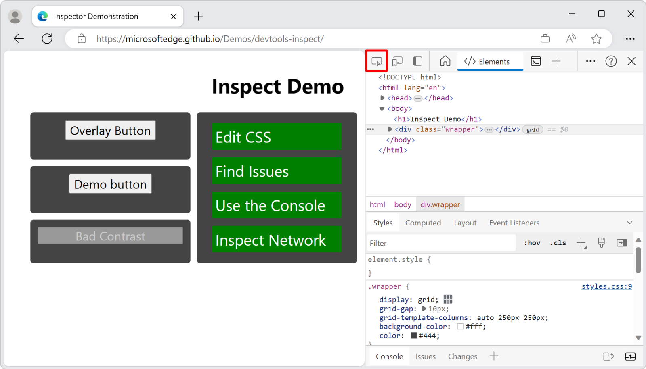
Task: Open the quick console drawer icon
Action: [536, 61]
